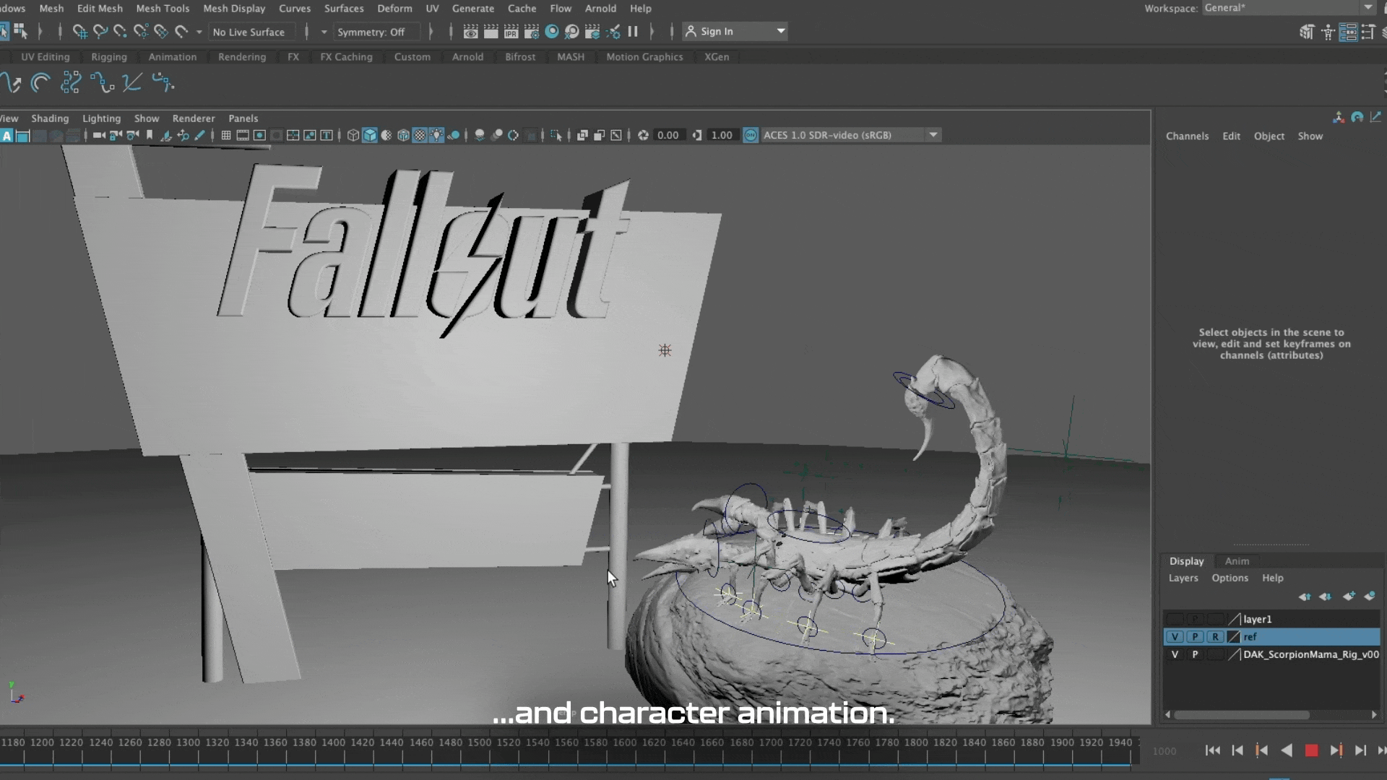Toggle use all lights bulb icon
The height and width of the screenshot is (780, 1387).
(436, 135)
